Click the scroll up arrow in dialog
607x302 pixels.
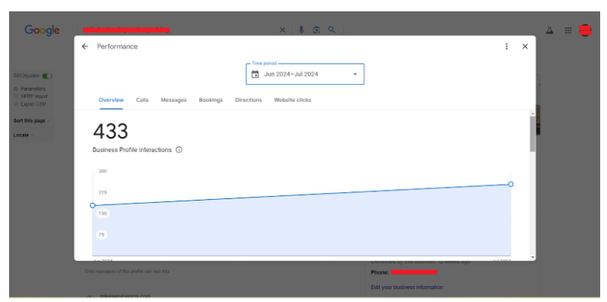click(533, 114)
